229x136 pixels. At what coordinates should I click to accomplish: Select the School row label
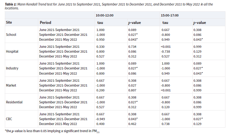(x=11, y=35)
